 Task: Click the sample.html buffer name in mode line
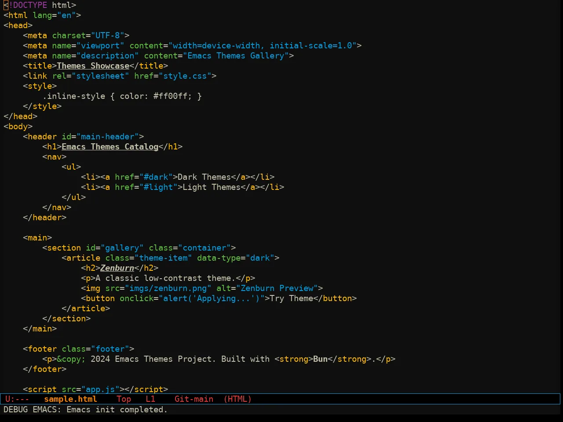70,399
